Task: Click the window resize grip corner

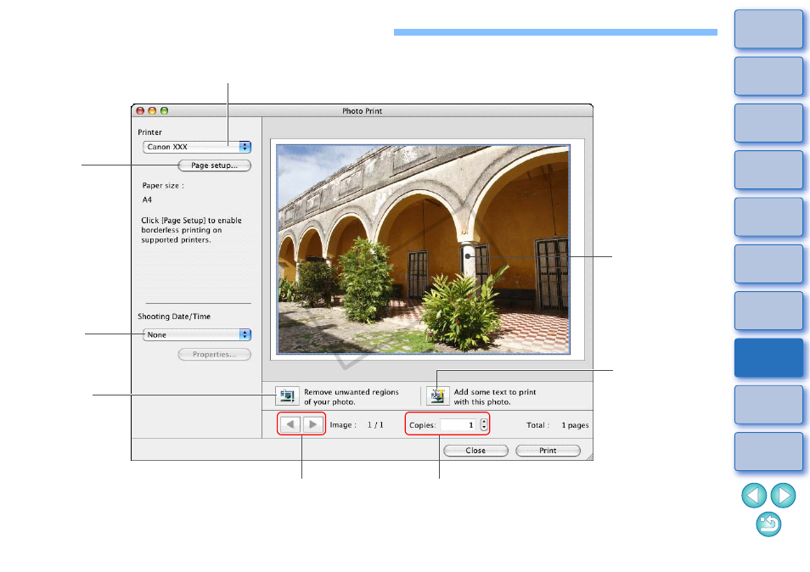Action: [589, 457]
